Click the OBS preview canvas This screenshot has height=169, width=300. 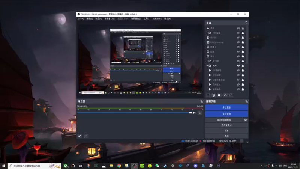click(140, 59)
